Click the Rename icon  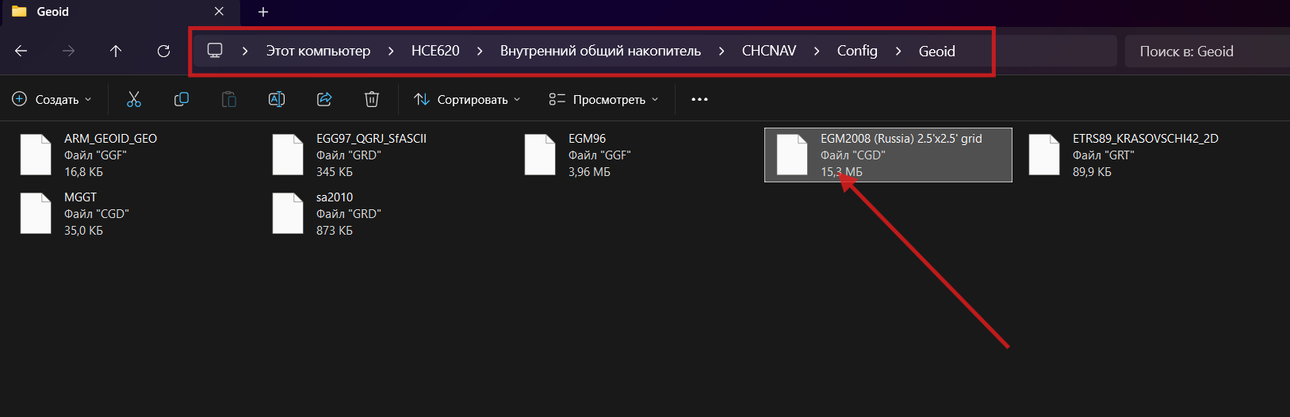pos(277,99)
